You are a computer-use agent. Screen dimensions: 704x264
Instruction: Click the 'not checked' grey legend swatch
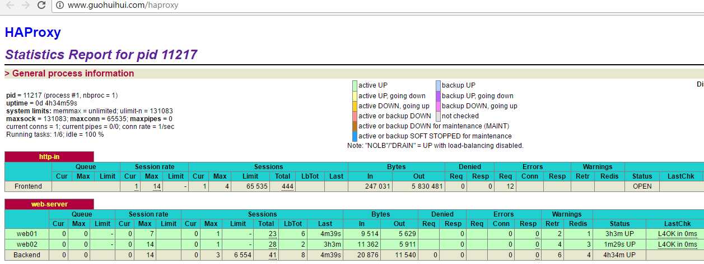click(x=438, y=116)
